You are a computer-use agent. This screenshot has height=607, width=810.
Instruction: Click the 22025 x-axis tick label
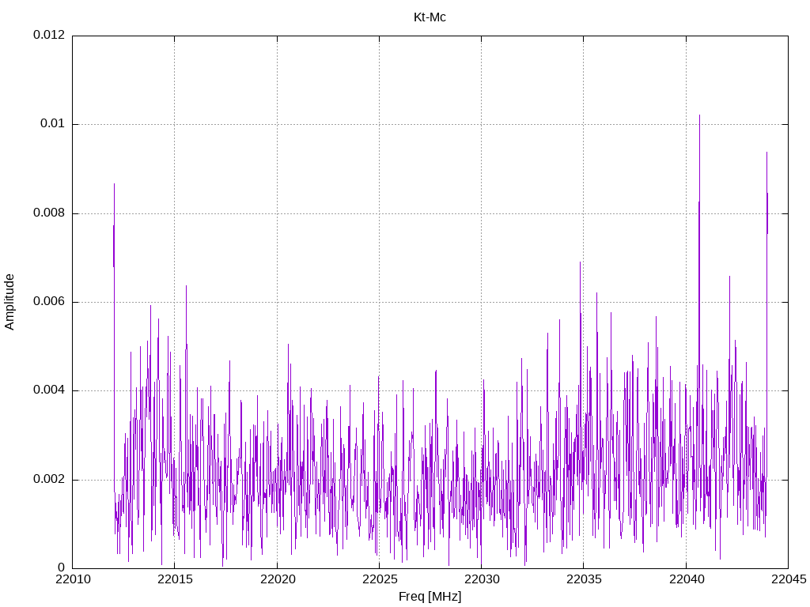[380, 579]
